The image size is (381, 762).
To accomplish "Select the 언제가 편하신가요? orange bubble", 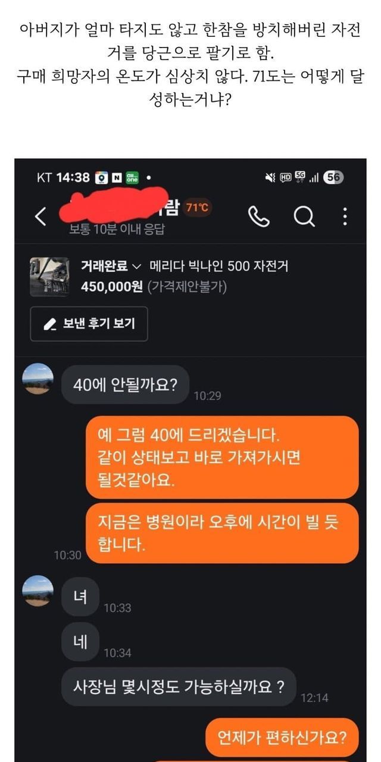I will point(282,736).
